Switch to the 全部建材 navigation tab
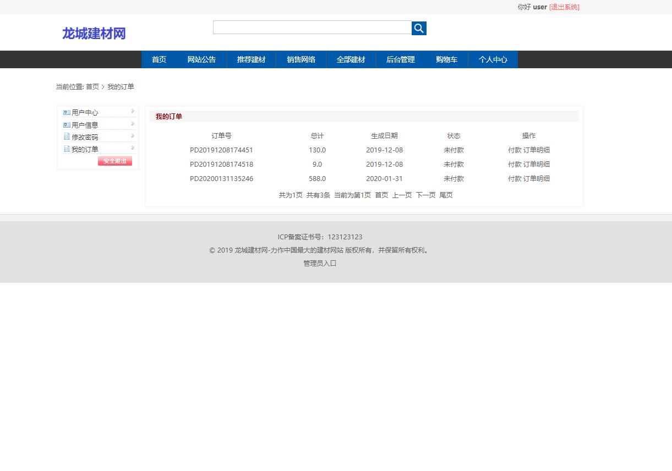This screenshot has height=471, width=672. (351, 59)
